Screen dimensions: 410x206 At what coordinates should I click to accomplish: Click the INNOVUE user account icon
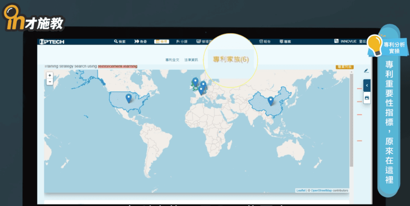click(336, 42)
